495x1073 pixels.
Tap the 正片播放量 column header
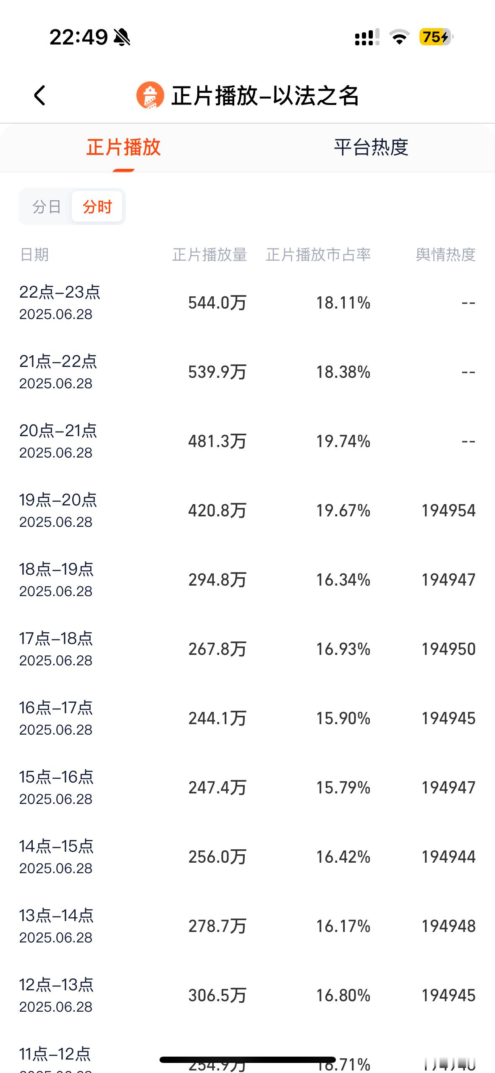210,255
